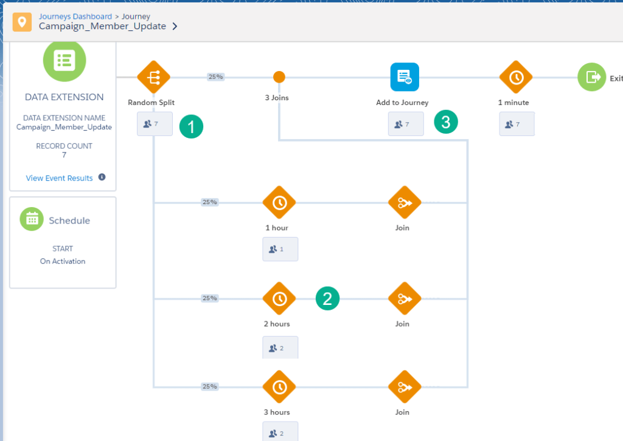The width and height of the screenshot is (623, 441).
Task: Click the Journey Builder location pin icon
Action: [23, 22]
